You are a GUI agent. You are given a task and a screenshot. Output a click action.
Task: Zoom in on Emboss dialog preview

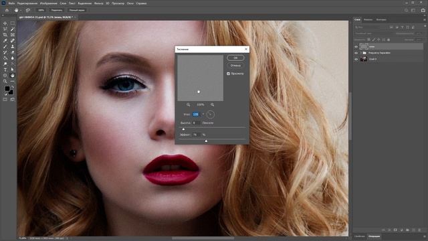coord(212,104)
